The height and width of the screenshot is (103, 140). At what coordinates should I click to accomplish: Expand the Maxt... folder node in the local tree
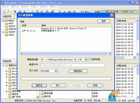pos(7,77)
